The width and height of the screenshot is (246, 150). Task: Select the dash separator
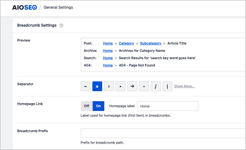(86, 86)
